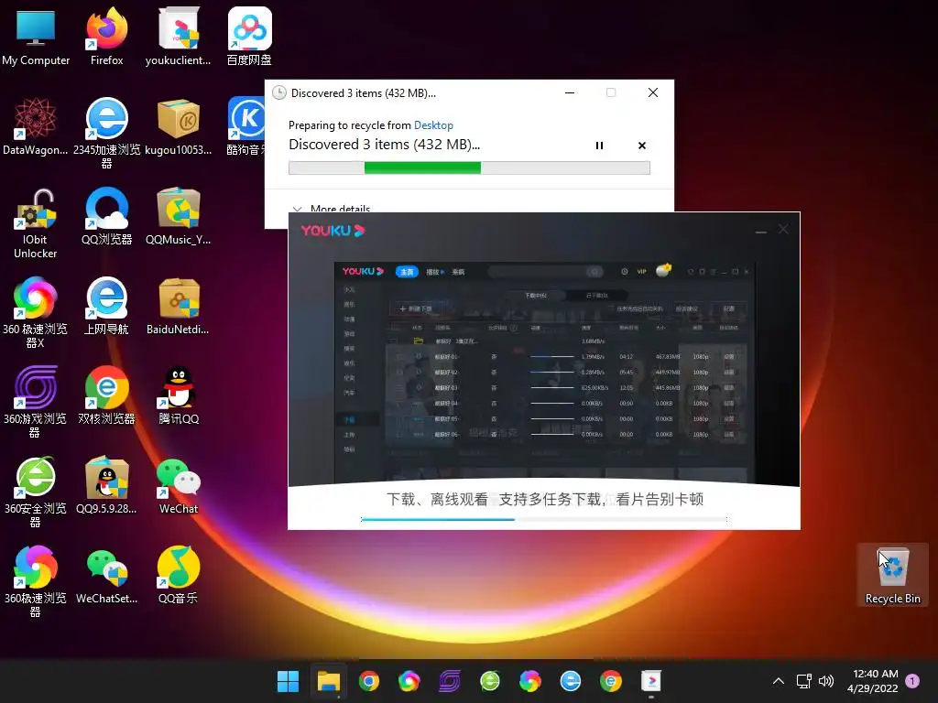938x703 pixels.
Task: Select the BaiduNetdi installer icon
Action: click(x=179, y=306)
